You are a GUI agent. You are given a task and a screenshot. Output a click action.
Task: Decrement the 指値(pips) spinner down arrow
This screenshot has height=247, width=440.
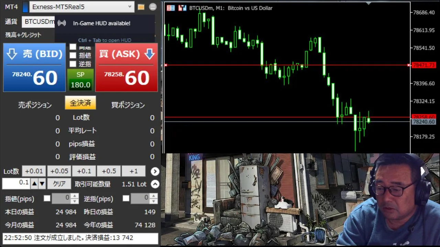75,201
